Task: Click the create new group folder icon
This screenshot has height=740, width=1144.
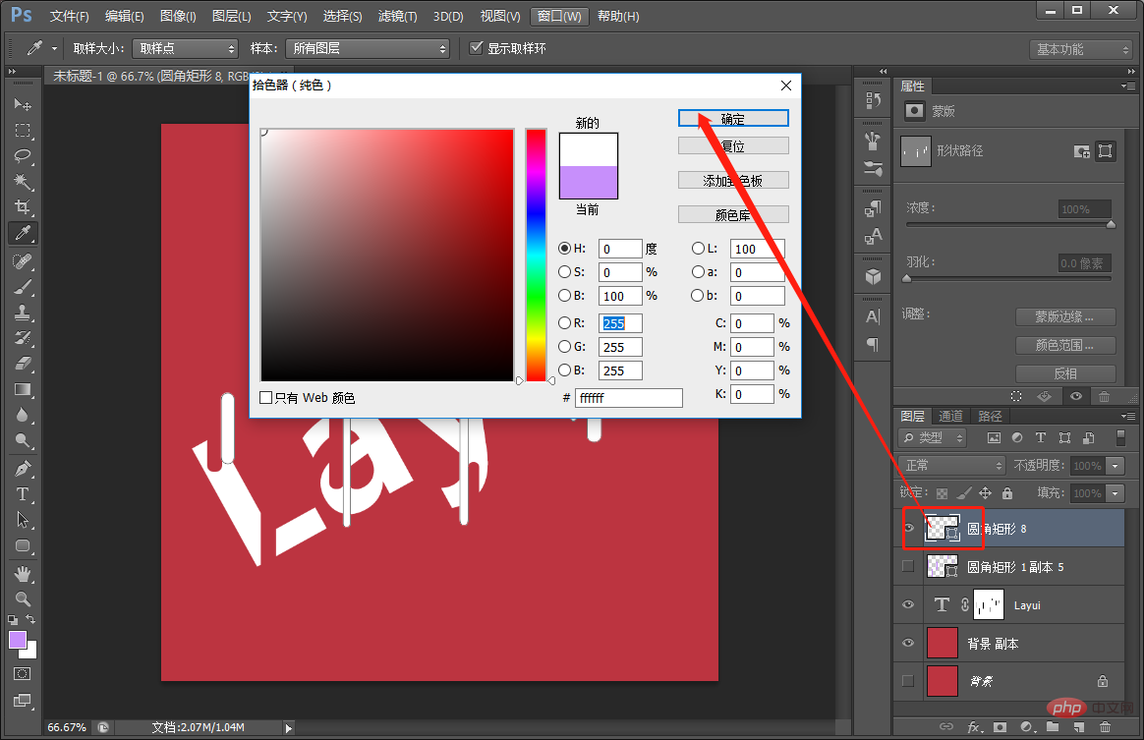Action: [x=1052, y=727]
